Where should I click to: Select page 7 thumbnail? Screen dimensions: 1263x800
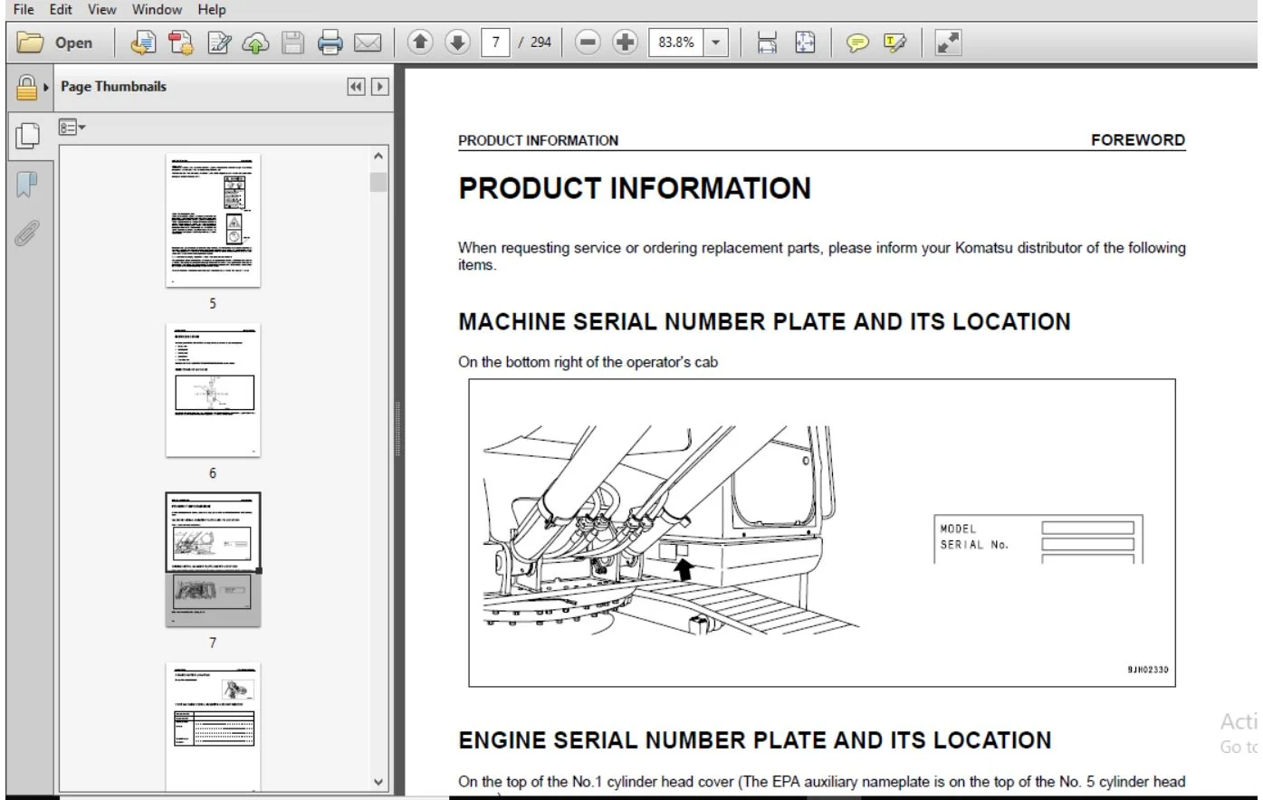213,559
